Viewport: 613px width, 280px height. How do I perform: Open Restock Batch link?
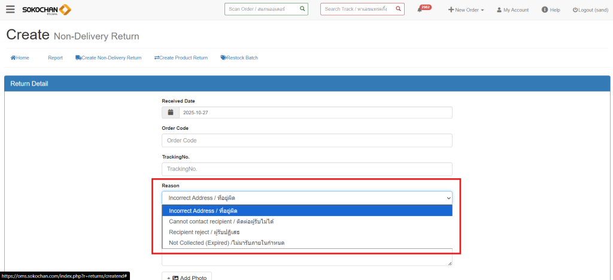pyautogui.click(x=239, y=58)
